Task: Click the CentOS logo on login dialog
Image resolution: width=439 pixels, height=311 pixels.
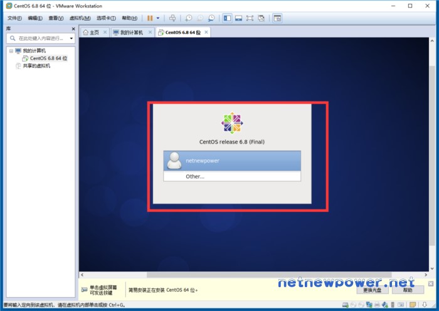Action: [232, 123]
